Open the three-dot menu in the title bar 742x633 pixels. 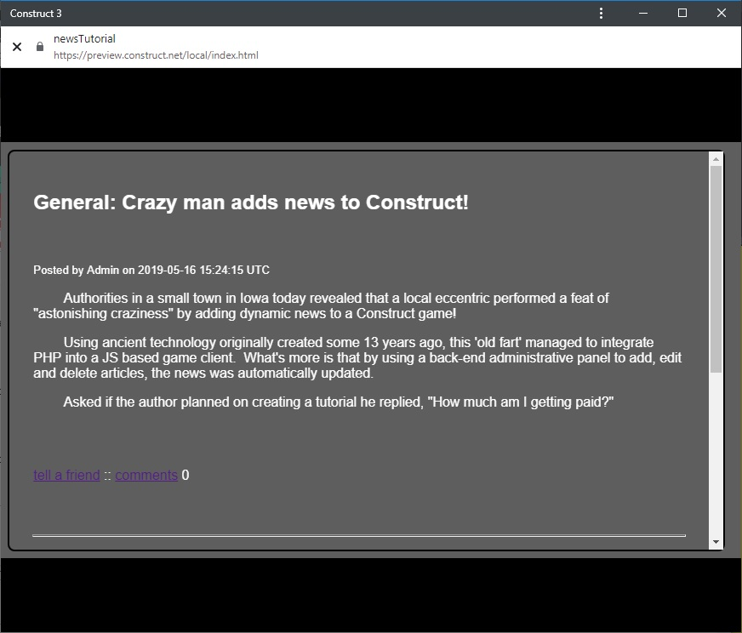click(601, 14)
